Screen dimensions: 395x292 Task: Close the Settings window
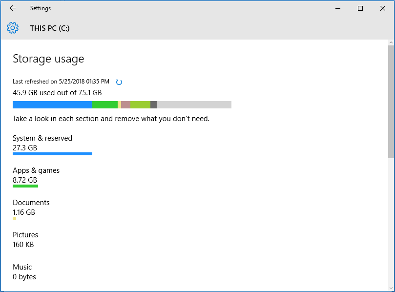pos(383,8)
